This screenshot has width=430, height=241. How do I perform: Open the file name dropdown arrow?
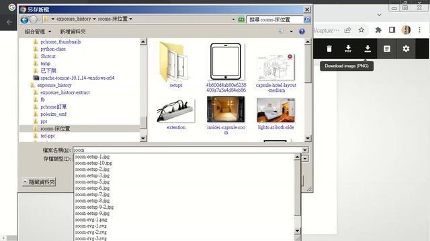click(304, 150)
